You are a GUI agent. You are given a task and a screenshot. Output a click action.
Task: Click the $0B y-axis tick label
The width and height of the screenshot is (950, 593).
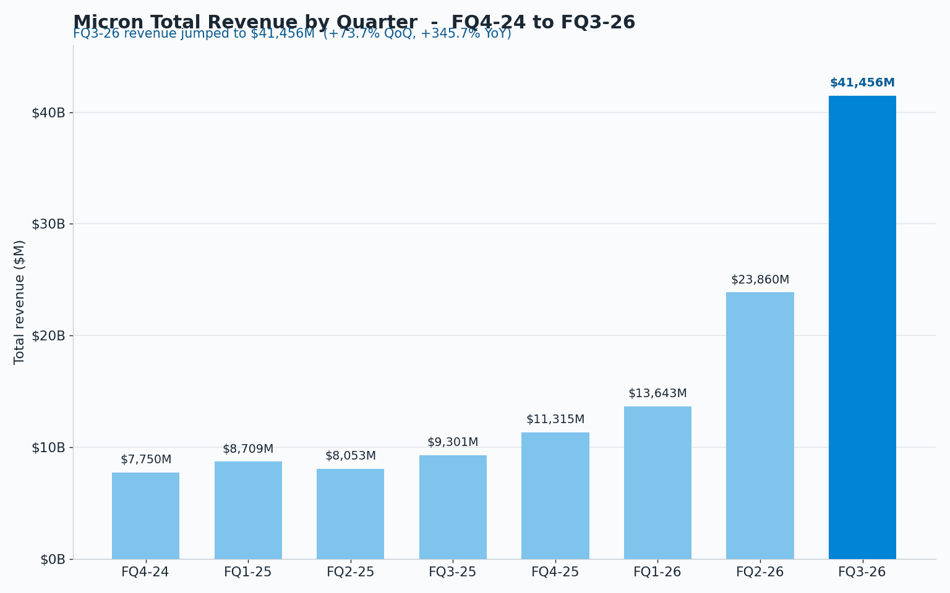tap(53, 560)
